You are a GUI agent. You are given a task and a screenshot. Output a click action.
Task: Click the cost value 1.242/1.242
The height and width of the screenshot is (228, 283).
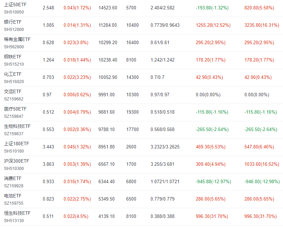tap(162, 60)
